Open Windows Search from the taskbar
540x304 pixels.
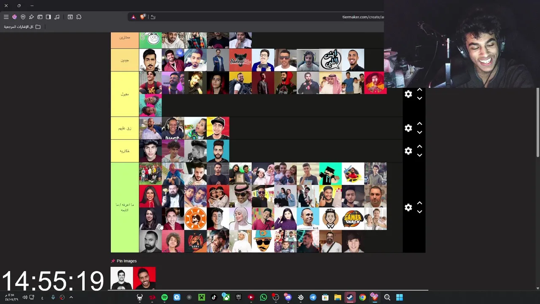[387, 297]
